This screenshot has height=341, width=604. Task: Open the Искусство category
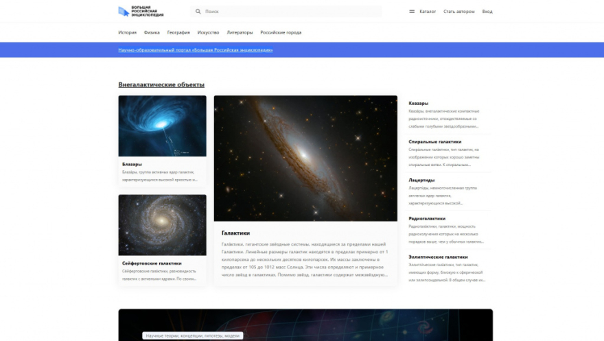[x=208, y=33]
